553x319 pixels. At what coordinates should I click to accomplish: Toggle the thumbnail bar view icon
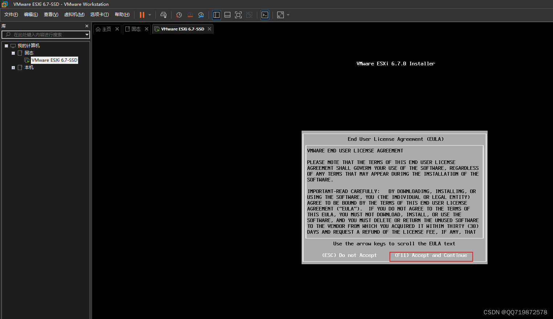[227, 15]
